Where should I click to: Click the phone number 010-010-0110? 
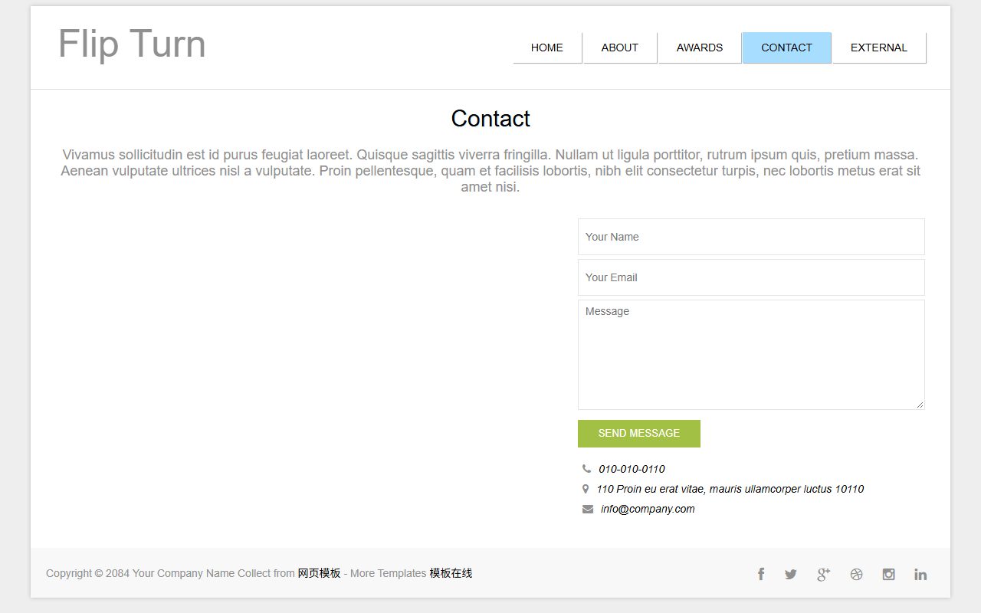click(x=632, y=469)
